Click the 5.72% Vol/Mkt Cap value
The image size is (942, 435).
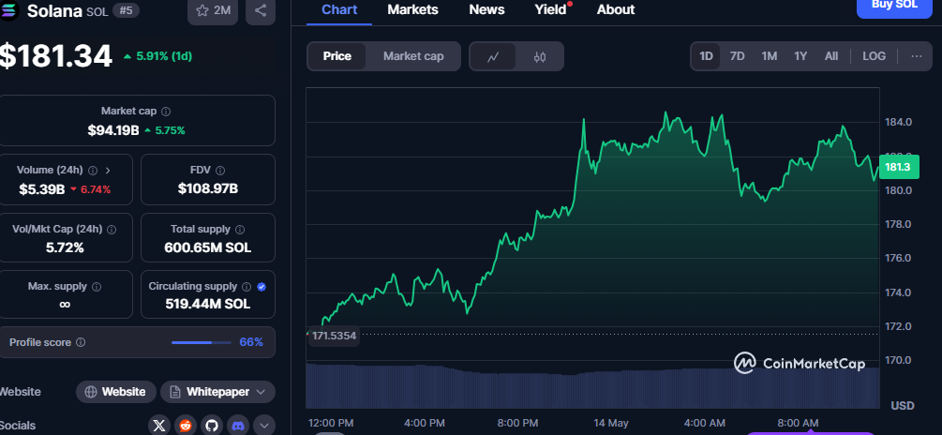pyautogui.click(x=65, y=247)
